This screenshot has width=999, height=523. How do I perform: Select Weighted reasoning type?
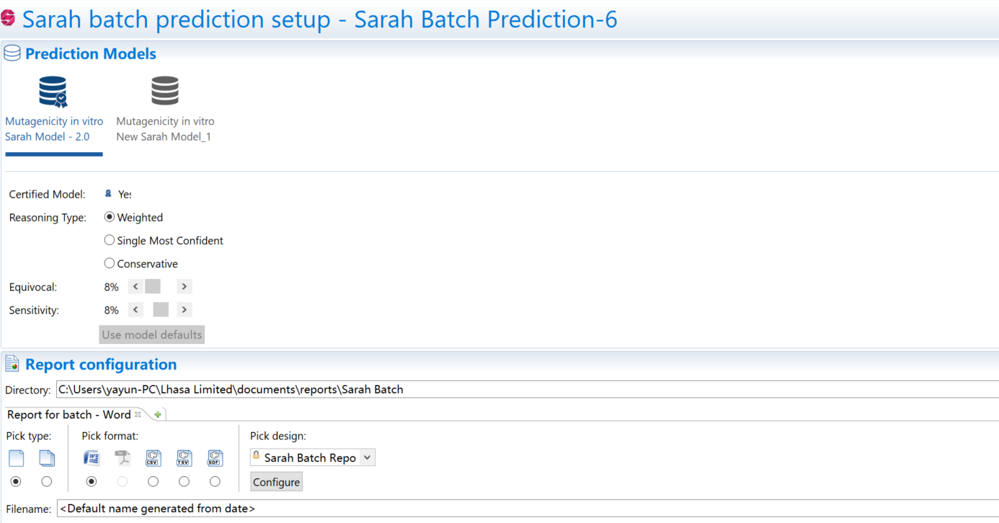110,217
